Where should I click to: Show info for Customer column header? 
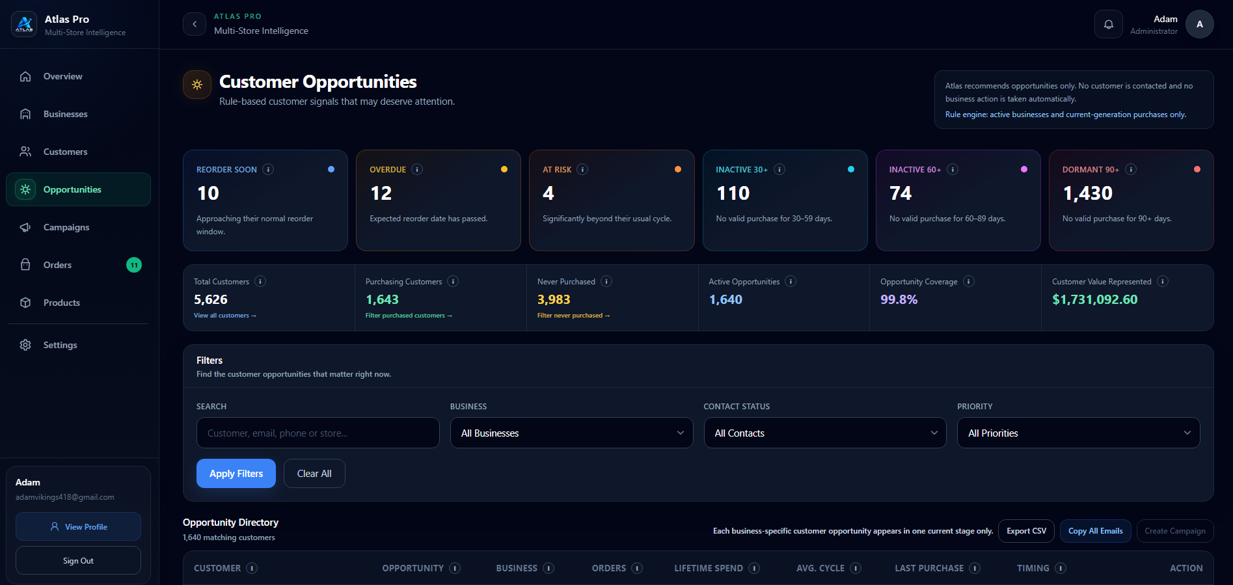tap(252, 568)
